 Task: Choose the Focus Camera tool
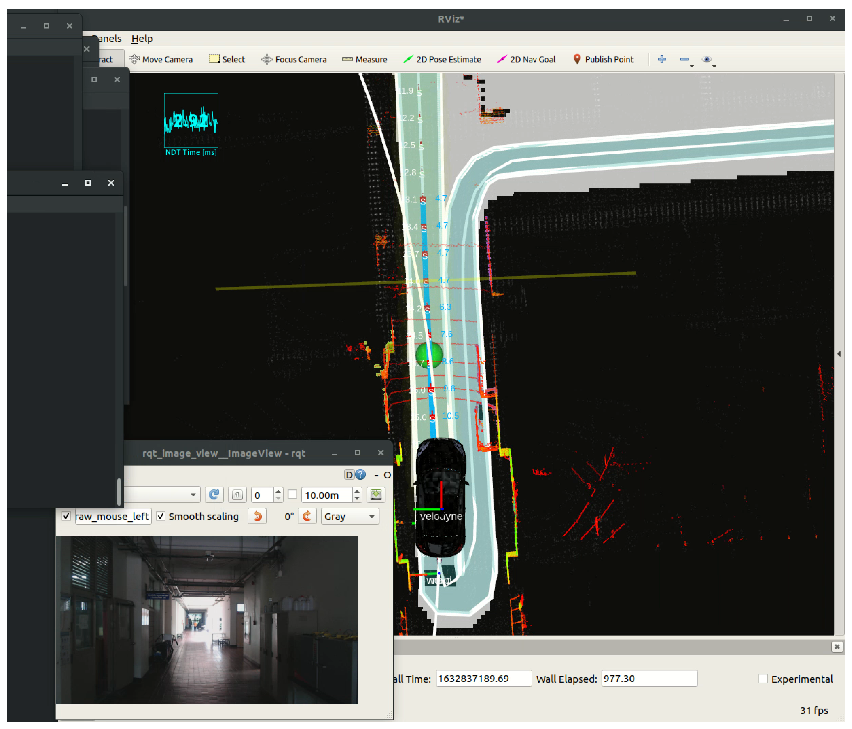point(294,59)
